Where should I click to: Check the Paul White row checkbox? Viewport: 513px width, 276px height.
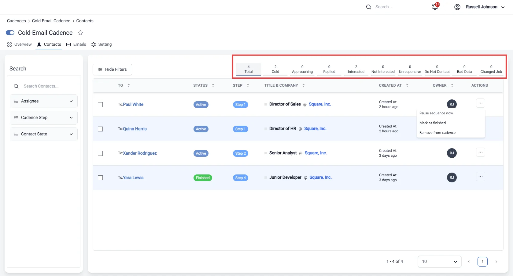pyautogui.click(x=100, y=105)
